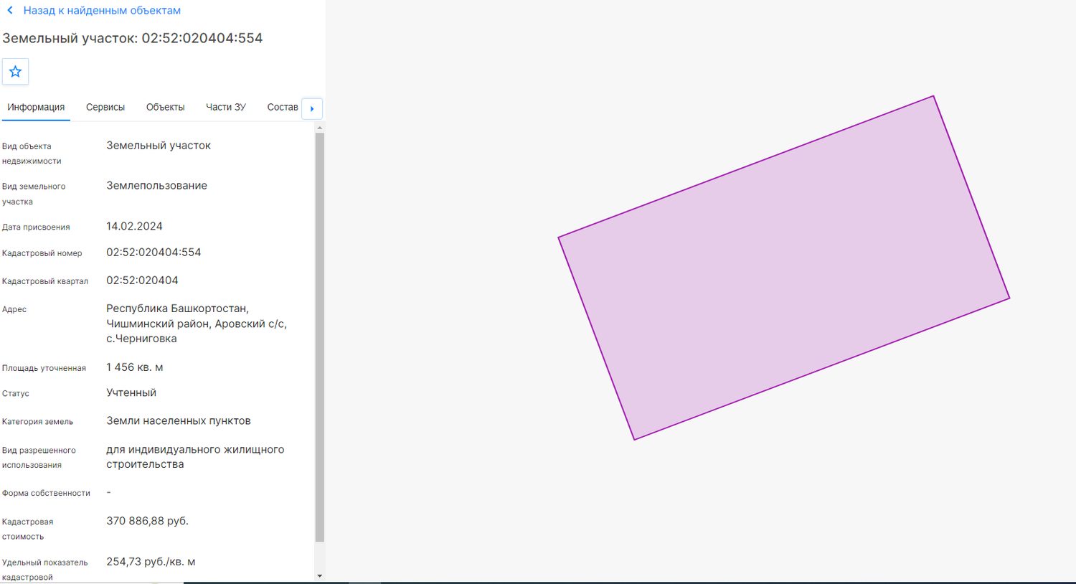Click the status value "Учтенный"

coord(131,393)
